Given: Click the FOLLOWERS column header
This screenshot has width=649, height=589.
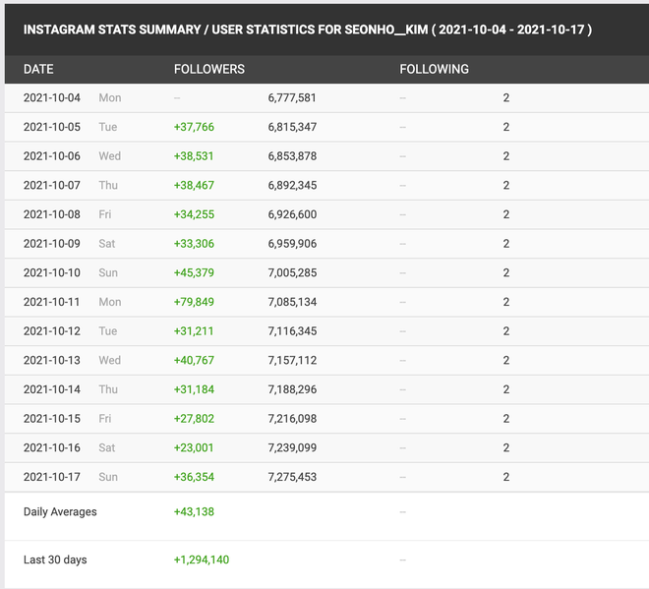Looking at the screenshot, I should (x=208, y=70).
